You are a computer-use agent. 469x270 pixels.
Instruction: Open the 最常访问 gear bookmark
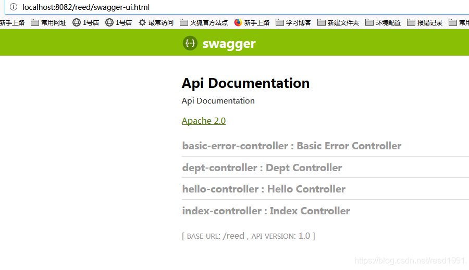click(156, 23)
